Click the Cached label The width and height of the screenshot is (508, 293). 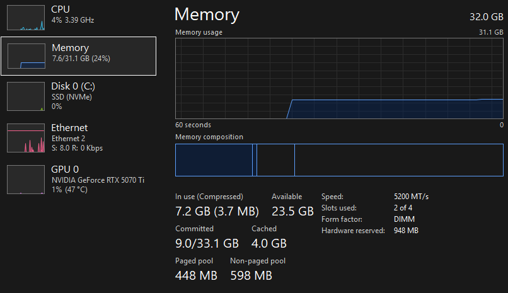(264, 229)
